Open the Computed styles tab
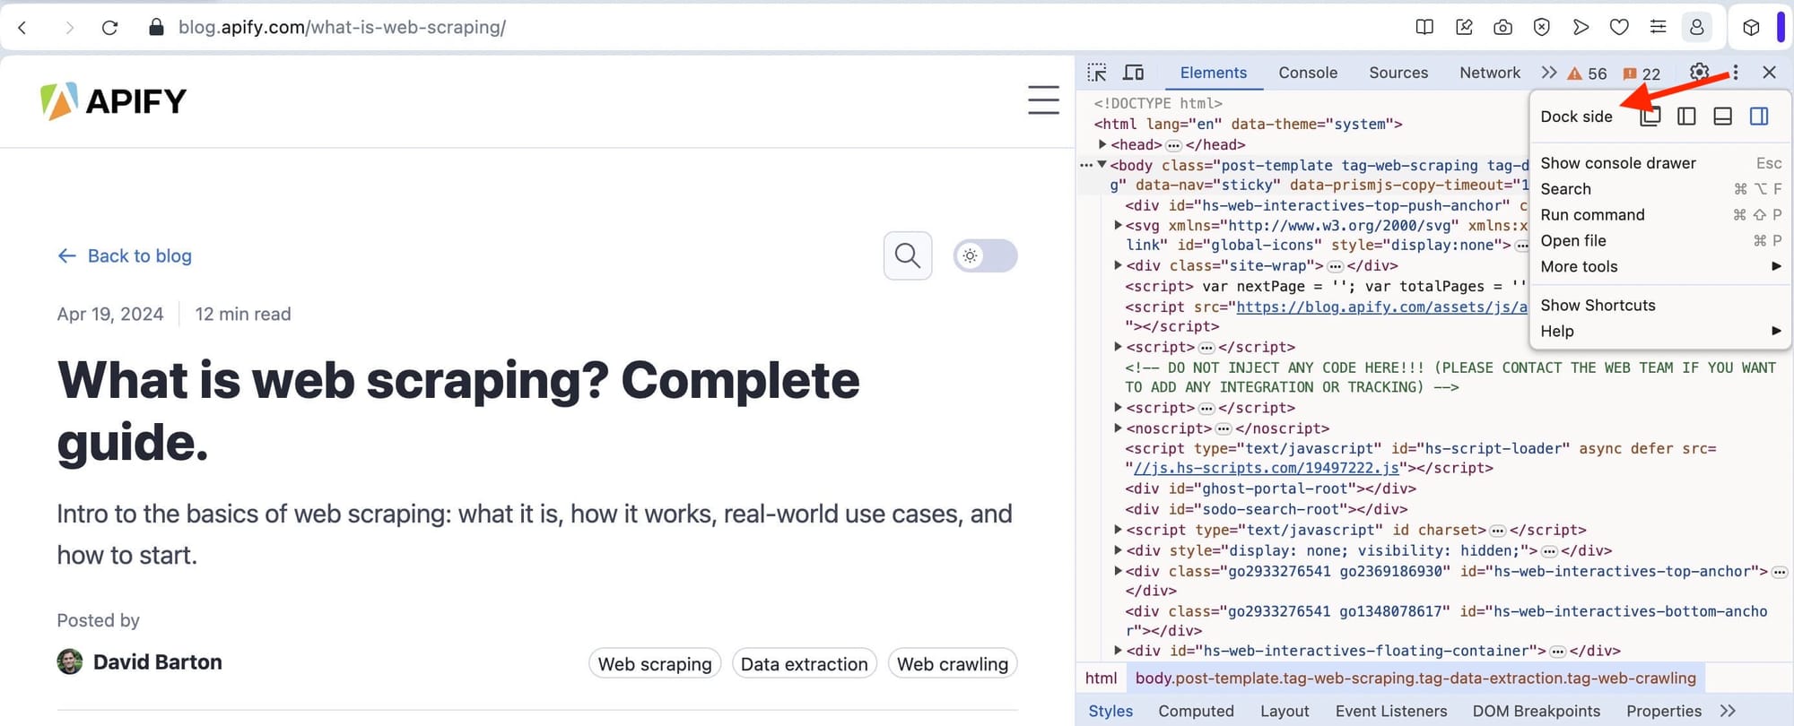The image size is (1794, 726). pyautogui.click(x=1196, y=711)
